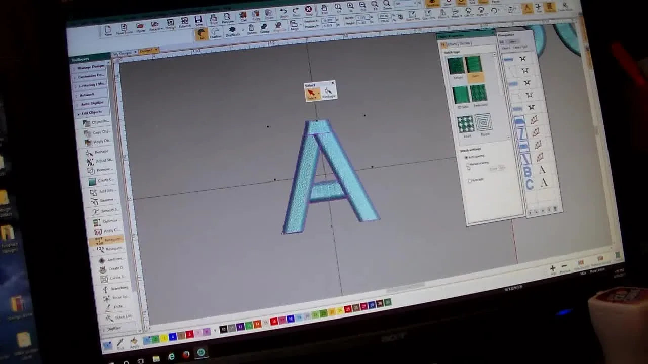Click the New From icon
The width and height of the screenshot is (648, 364).
pos(124,28)
